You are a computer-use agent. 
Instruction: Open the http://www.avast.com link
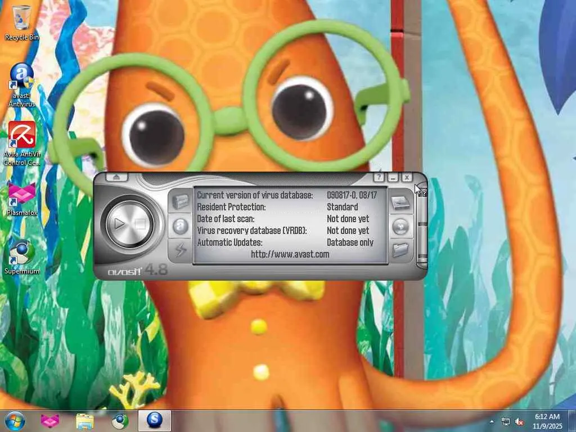[x=290, y=254]
